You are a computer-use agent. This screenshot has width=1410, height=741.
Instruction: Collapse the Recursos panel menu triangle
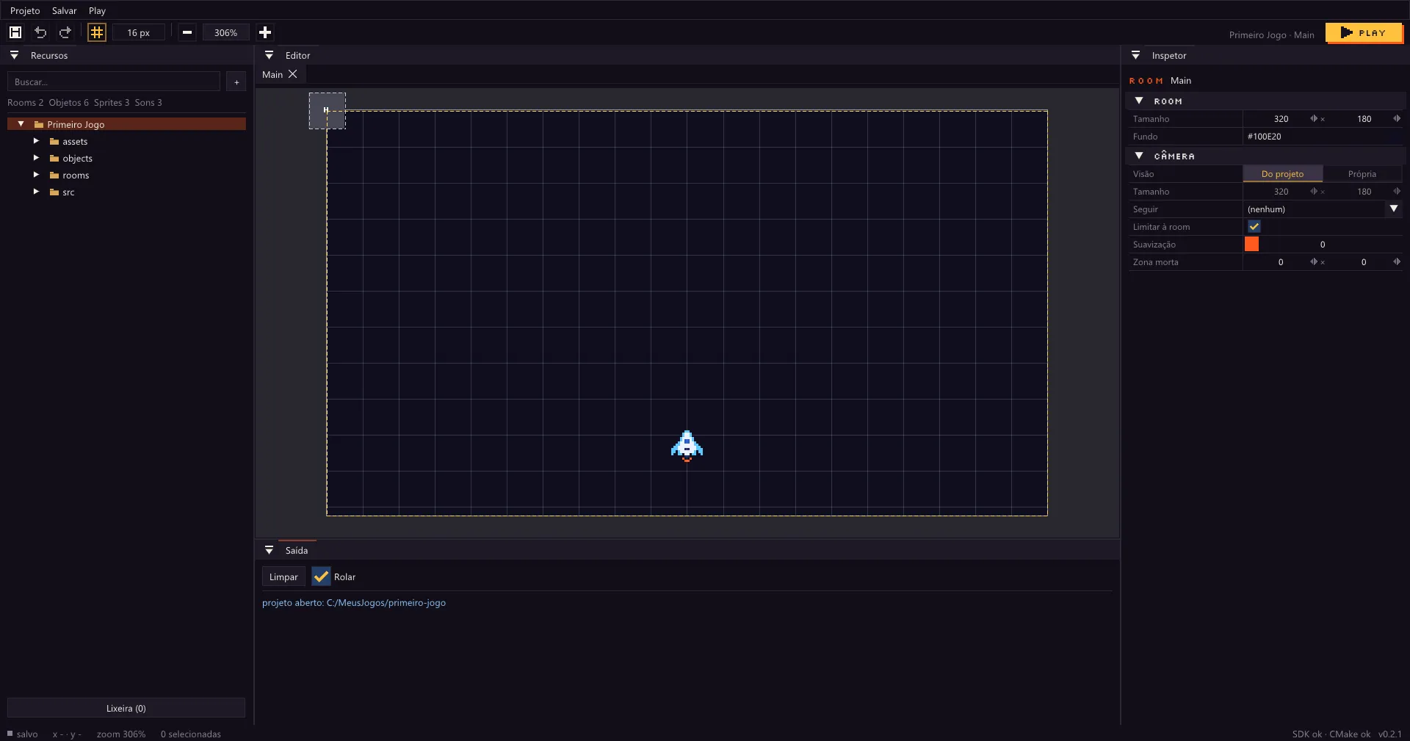click(14, 55)
